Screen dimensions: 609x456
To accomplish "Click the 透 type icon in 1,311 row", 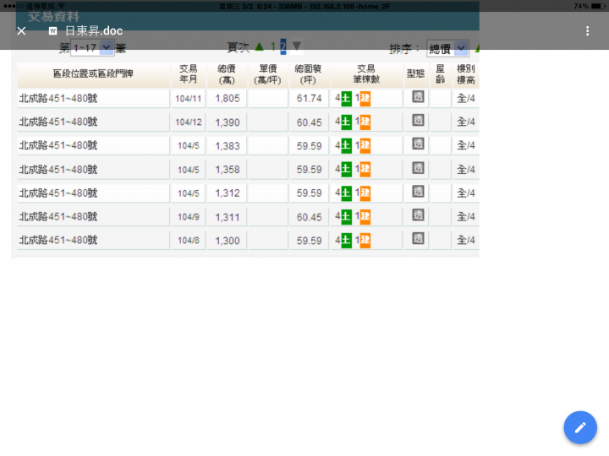I will (x=418, y=215).
